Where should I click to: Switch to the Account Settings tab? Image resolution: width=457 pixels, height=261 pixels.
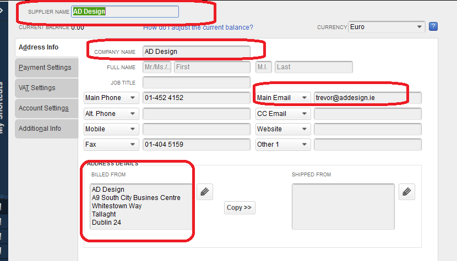(x=47, y=108)
